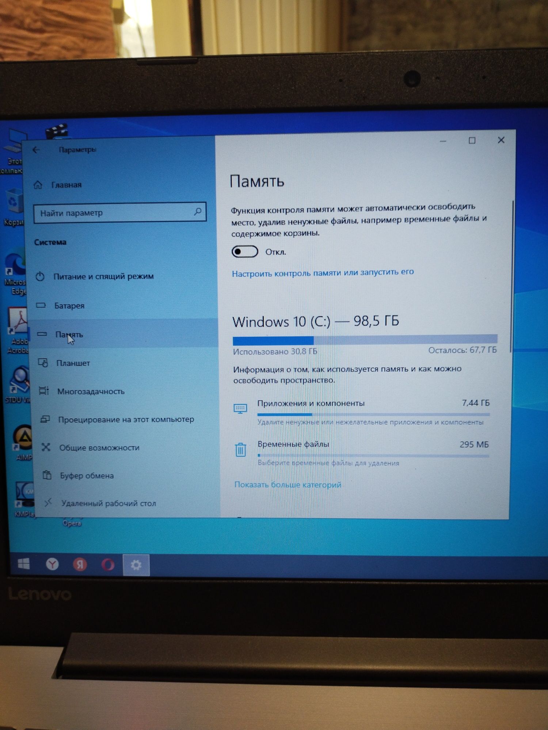Select the KMPlayer desktop icon

coord(25,499)
